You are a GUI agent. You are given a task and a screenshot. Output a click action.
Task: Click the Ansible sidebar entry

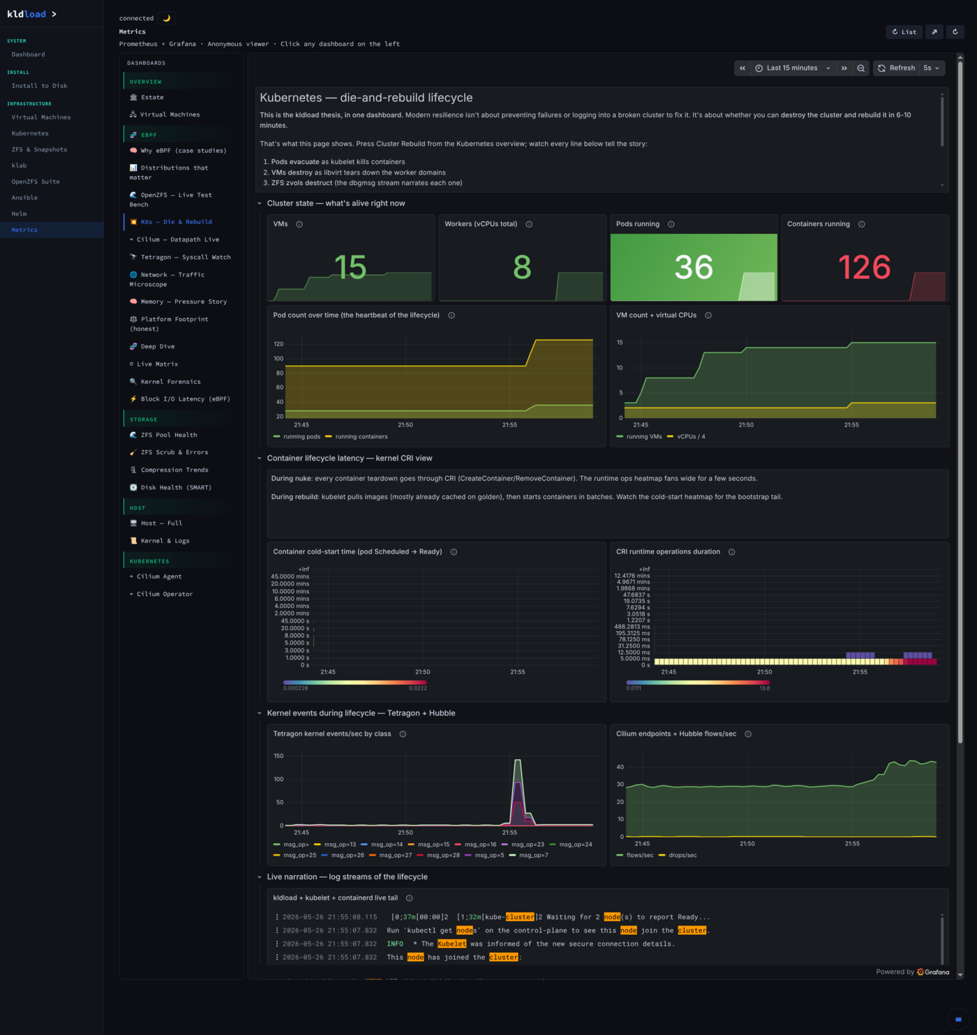(x=24, y=198)
